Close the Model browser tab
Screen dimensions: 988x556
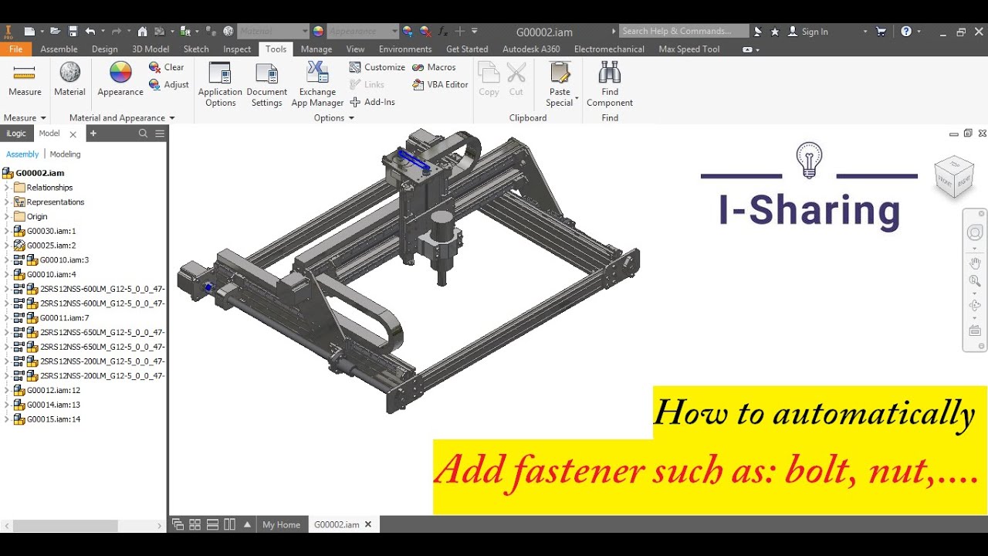pyautogui.click(x=73, y=134)
